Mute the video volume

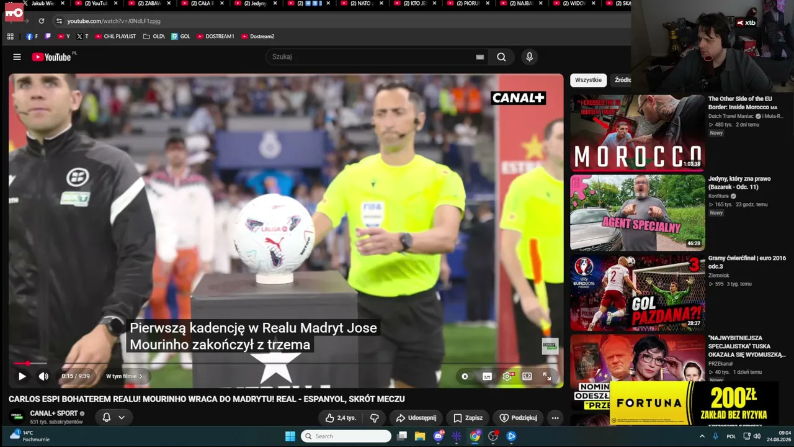coord(43,376)
